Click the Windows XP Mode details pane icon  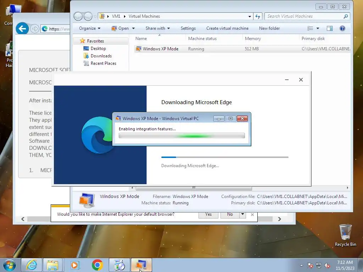tap(87, 200)
